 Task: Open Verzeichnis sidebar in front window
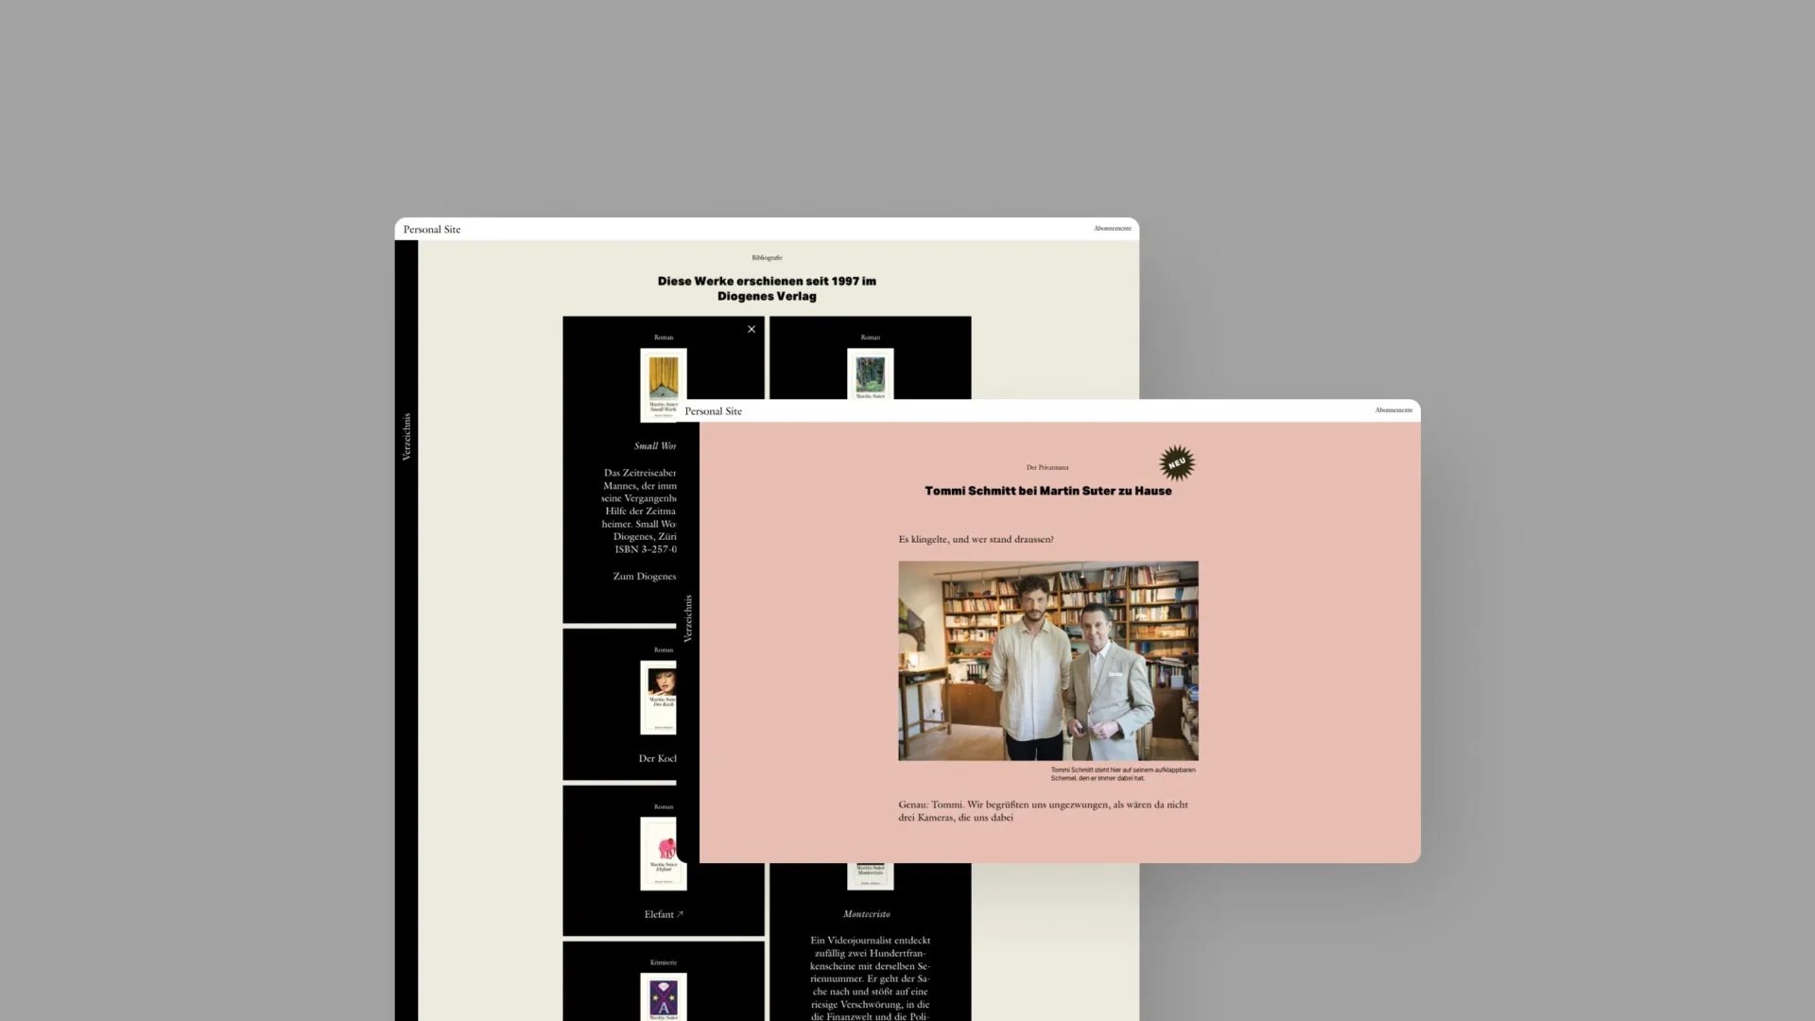click(688, 618)
